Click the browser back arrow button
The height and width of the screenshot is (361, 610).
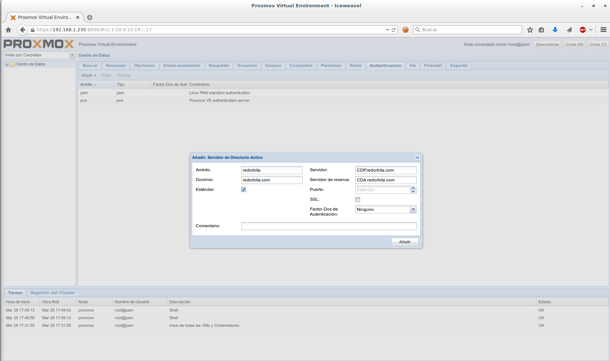coord(23,30)
